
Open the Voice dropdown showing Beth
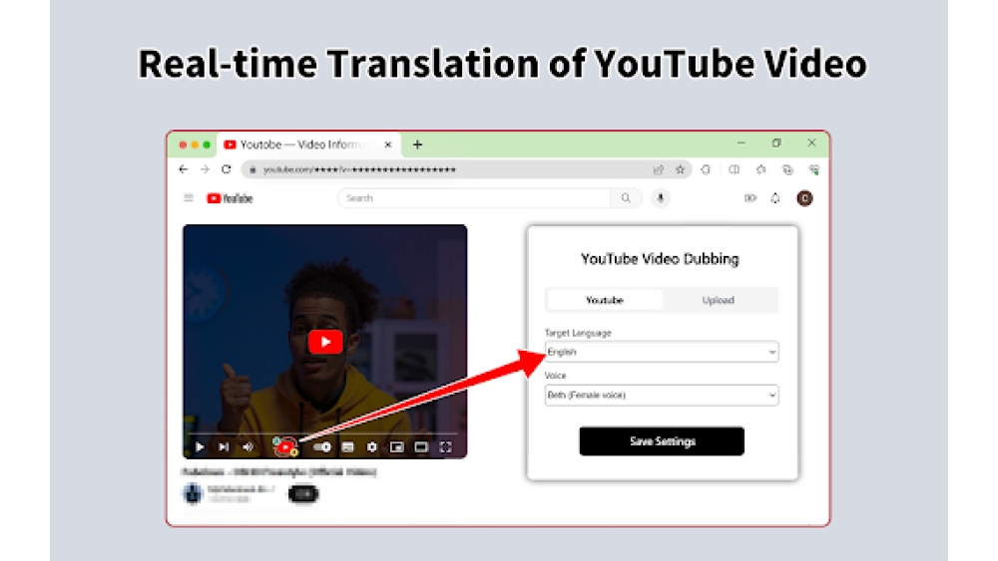coord(662,396)
